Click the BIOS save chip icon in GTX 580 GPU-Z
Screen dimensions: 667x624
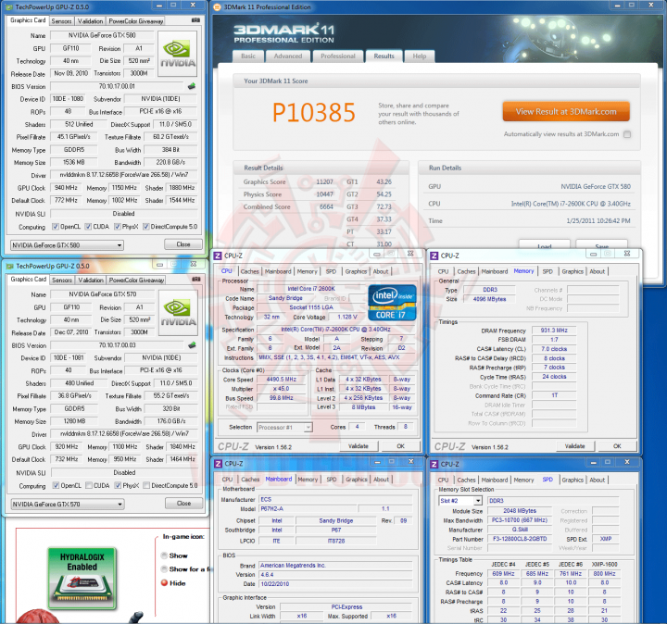coord(192,86)
